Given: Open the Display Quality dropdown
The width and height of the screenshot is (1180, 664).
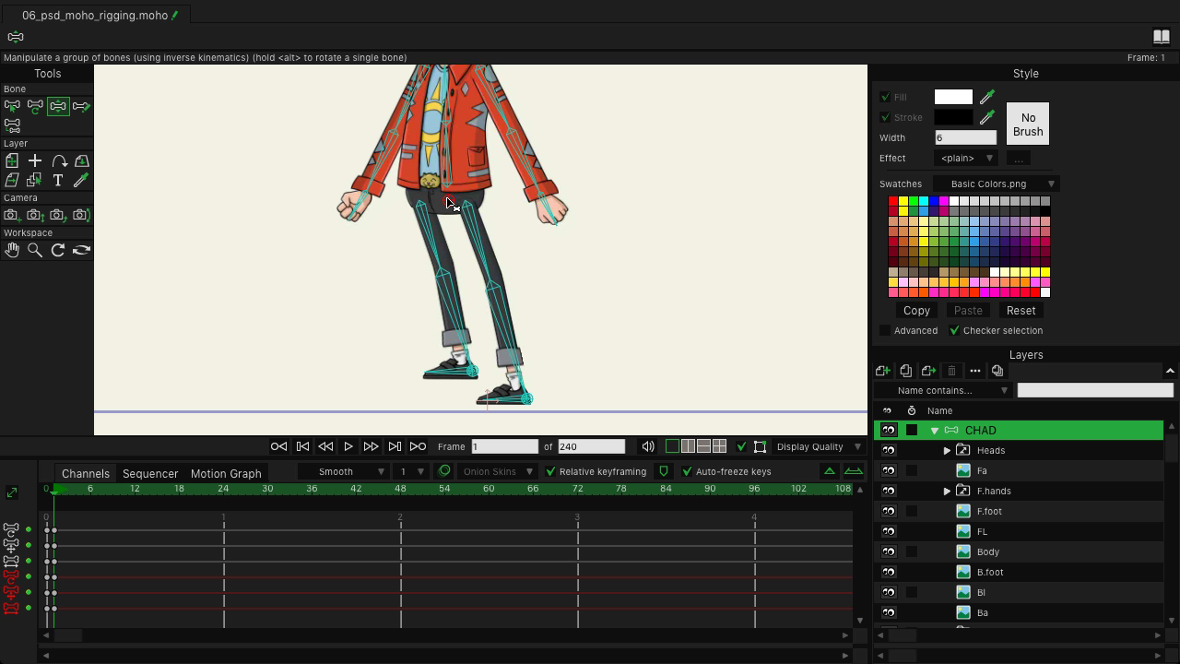Looking at the screenshot, I should pos(818,446).
